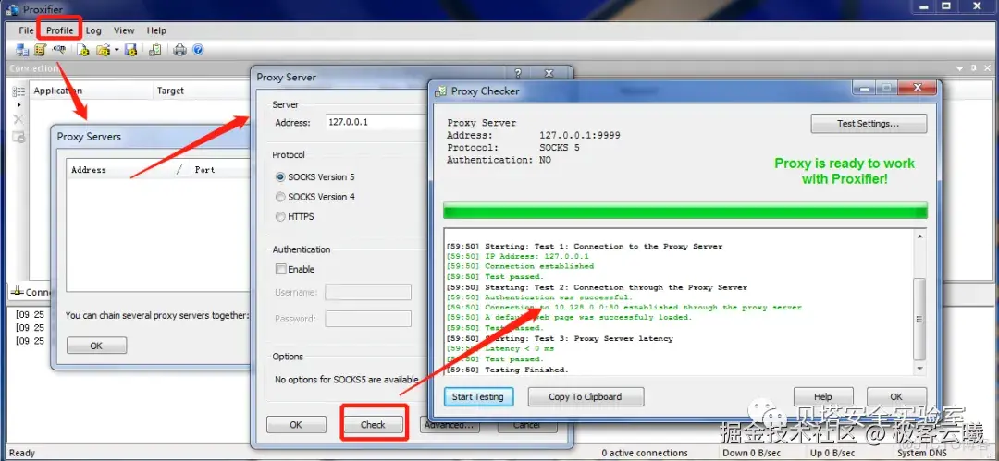Open Proxy Servers toolbar icon
The image size is (999, 461).
(x=22, y=50)
